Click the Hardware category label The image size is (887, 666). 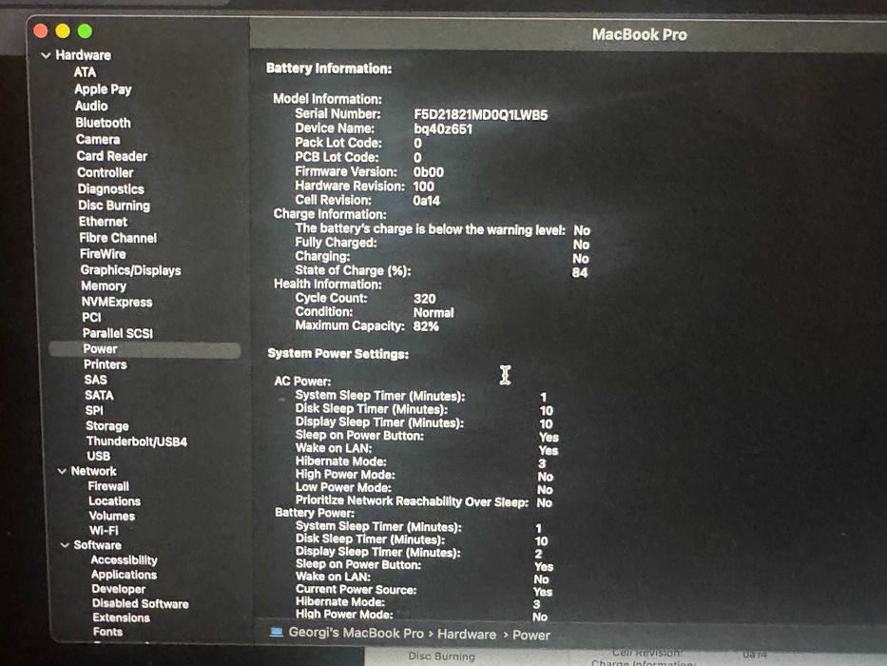[83, 55]
